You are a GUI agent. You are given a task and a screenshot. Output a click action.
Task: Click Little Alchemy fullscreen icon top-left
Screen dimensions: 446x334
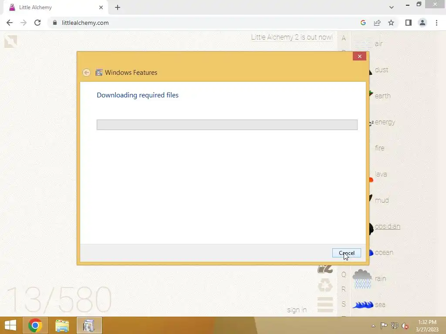[x=10, y=41]
